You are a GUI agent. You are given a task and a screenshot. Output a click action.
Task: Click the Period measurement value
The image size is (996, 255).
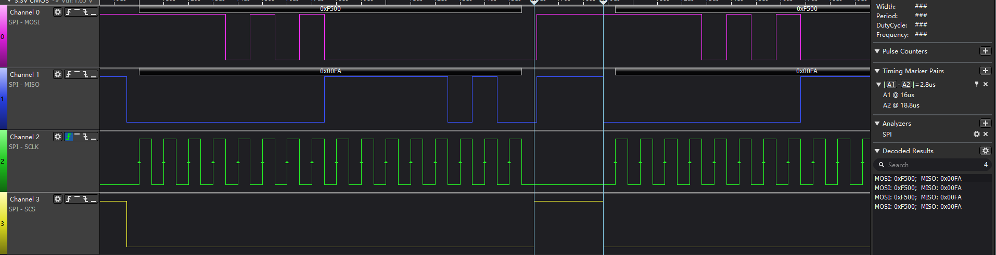point(921,16)
